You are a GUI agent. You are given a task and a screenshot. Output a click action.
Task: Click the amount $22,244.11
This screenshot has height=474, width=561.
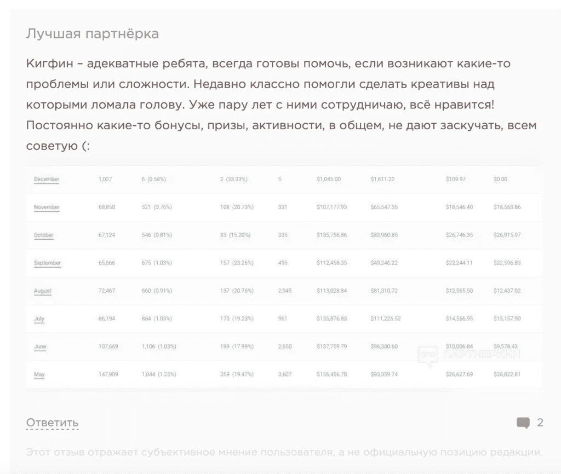coord(460,263)
